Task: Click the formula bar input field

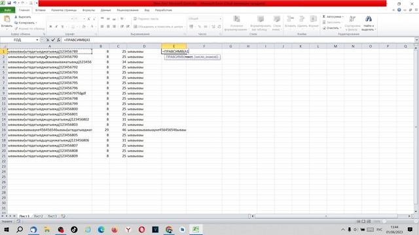Action: point(238,40)
